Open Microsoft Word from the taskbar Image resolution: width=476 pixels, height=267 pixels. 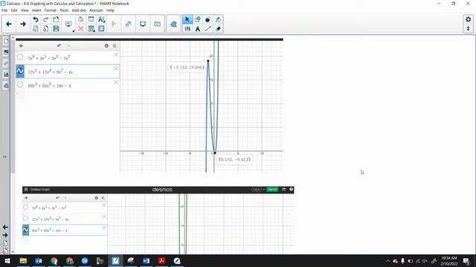146,260
